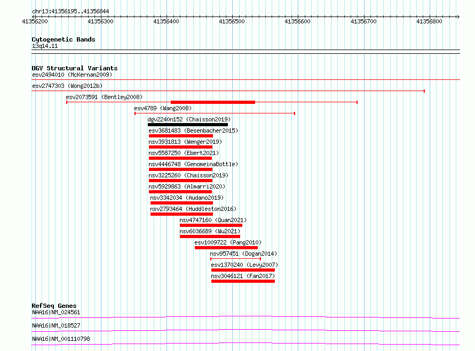Click the DGV Structural Variants track heading
Viewport: 475px width, 351px height.
(75, 68)
